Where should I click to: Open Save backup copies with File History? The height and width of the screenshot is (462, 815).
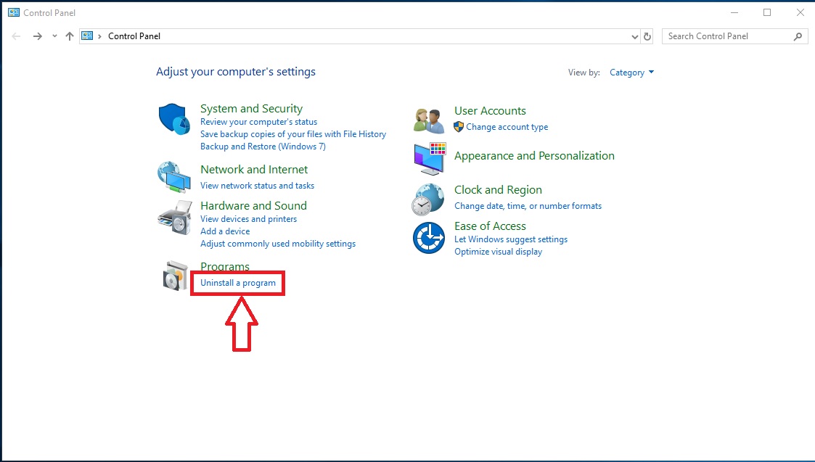pos(293,134)
